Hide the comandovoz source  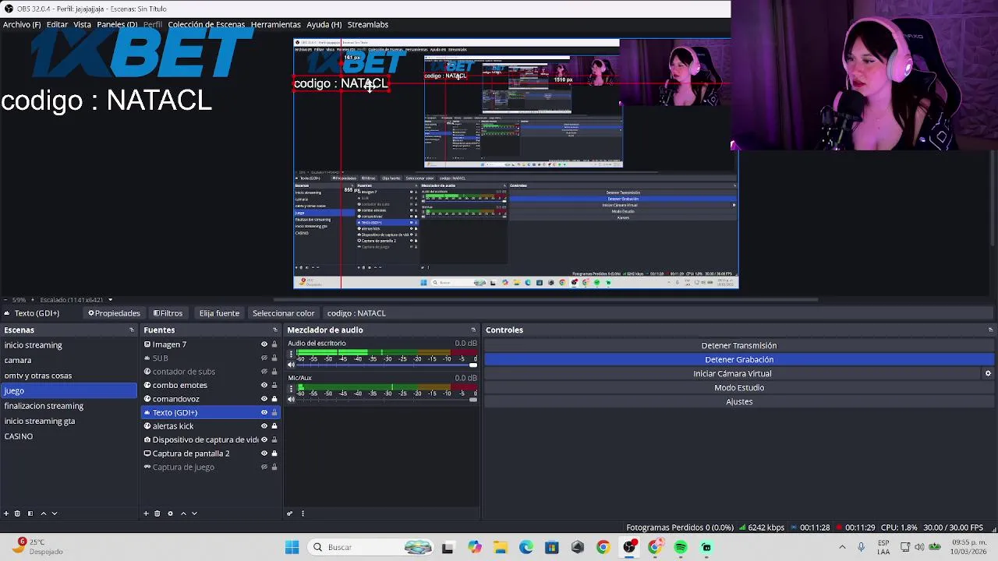(264, 399)
